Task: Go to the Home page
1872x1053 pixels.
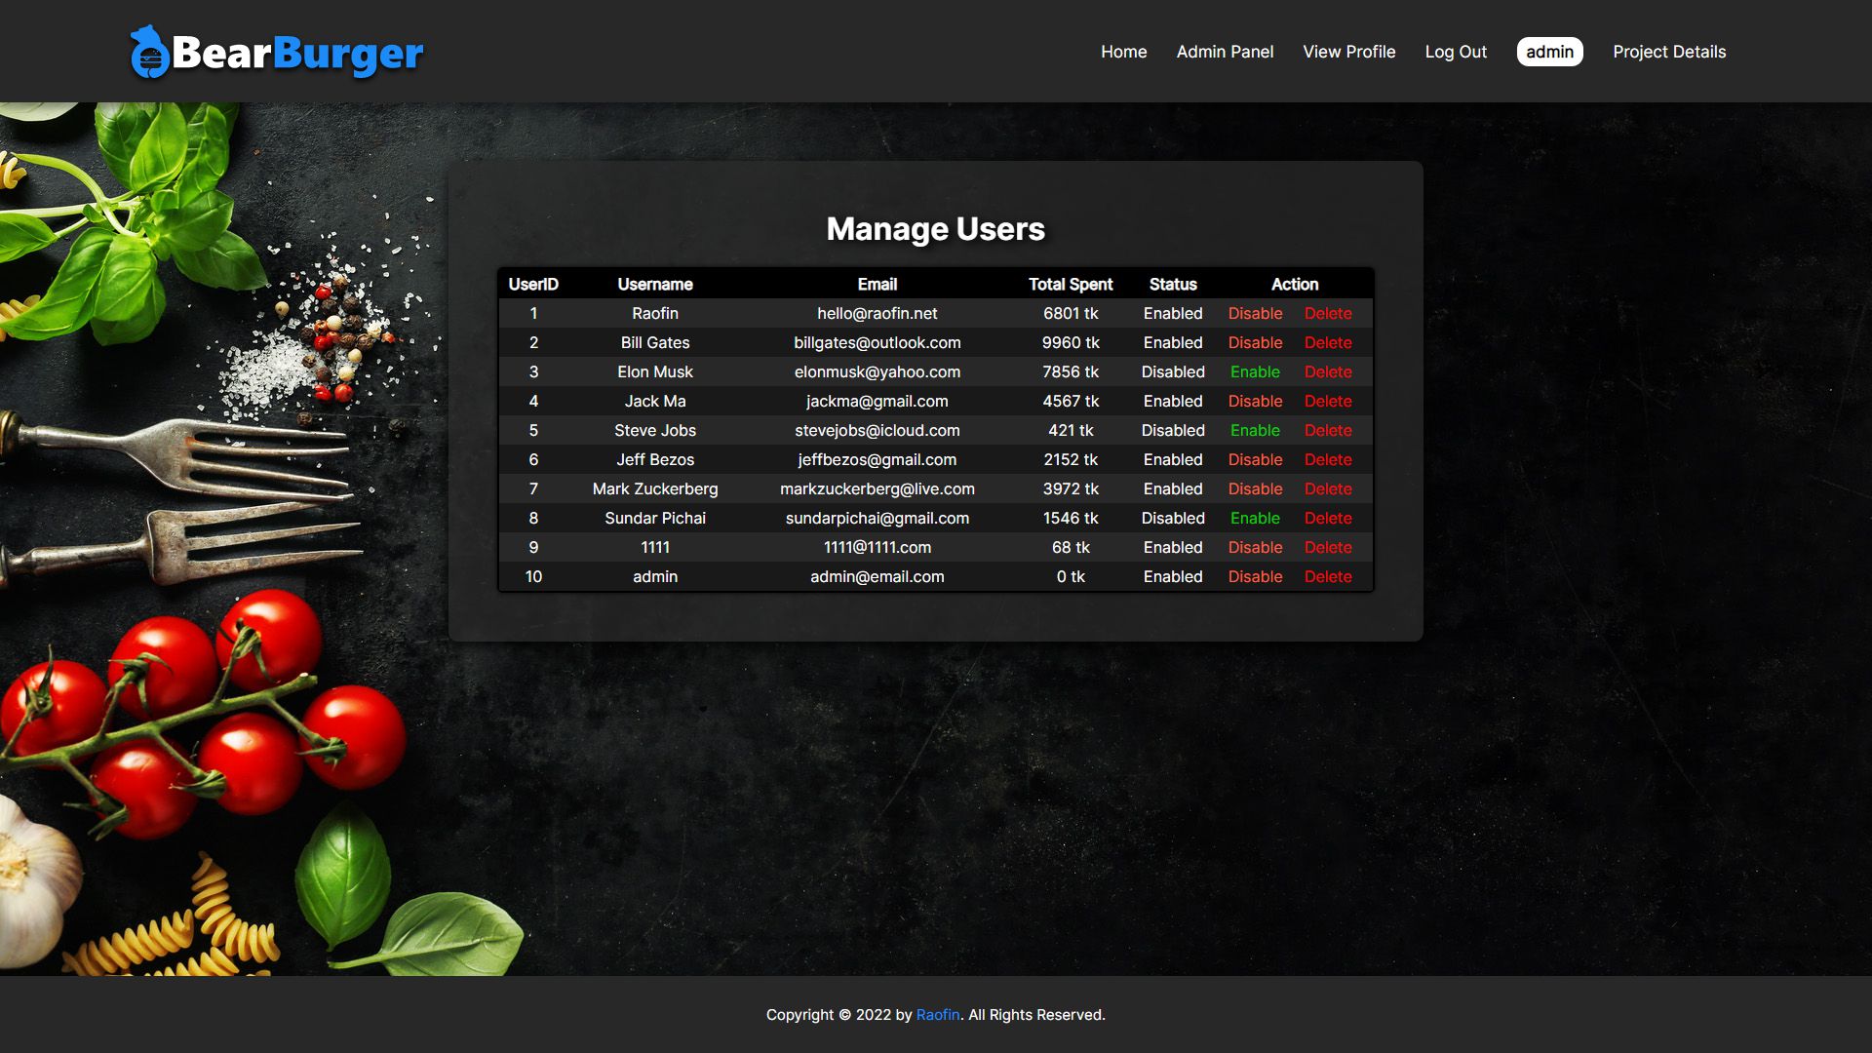Action: 1123,52
